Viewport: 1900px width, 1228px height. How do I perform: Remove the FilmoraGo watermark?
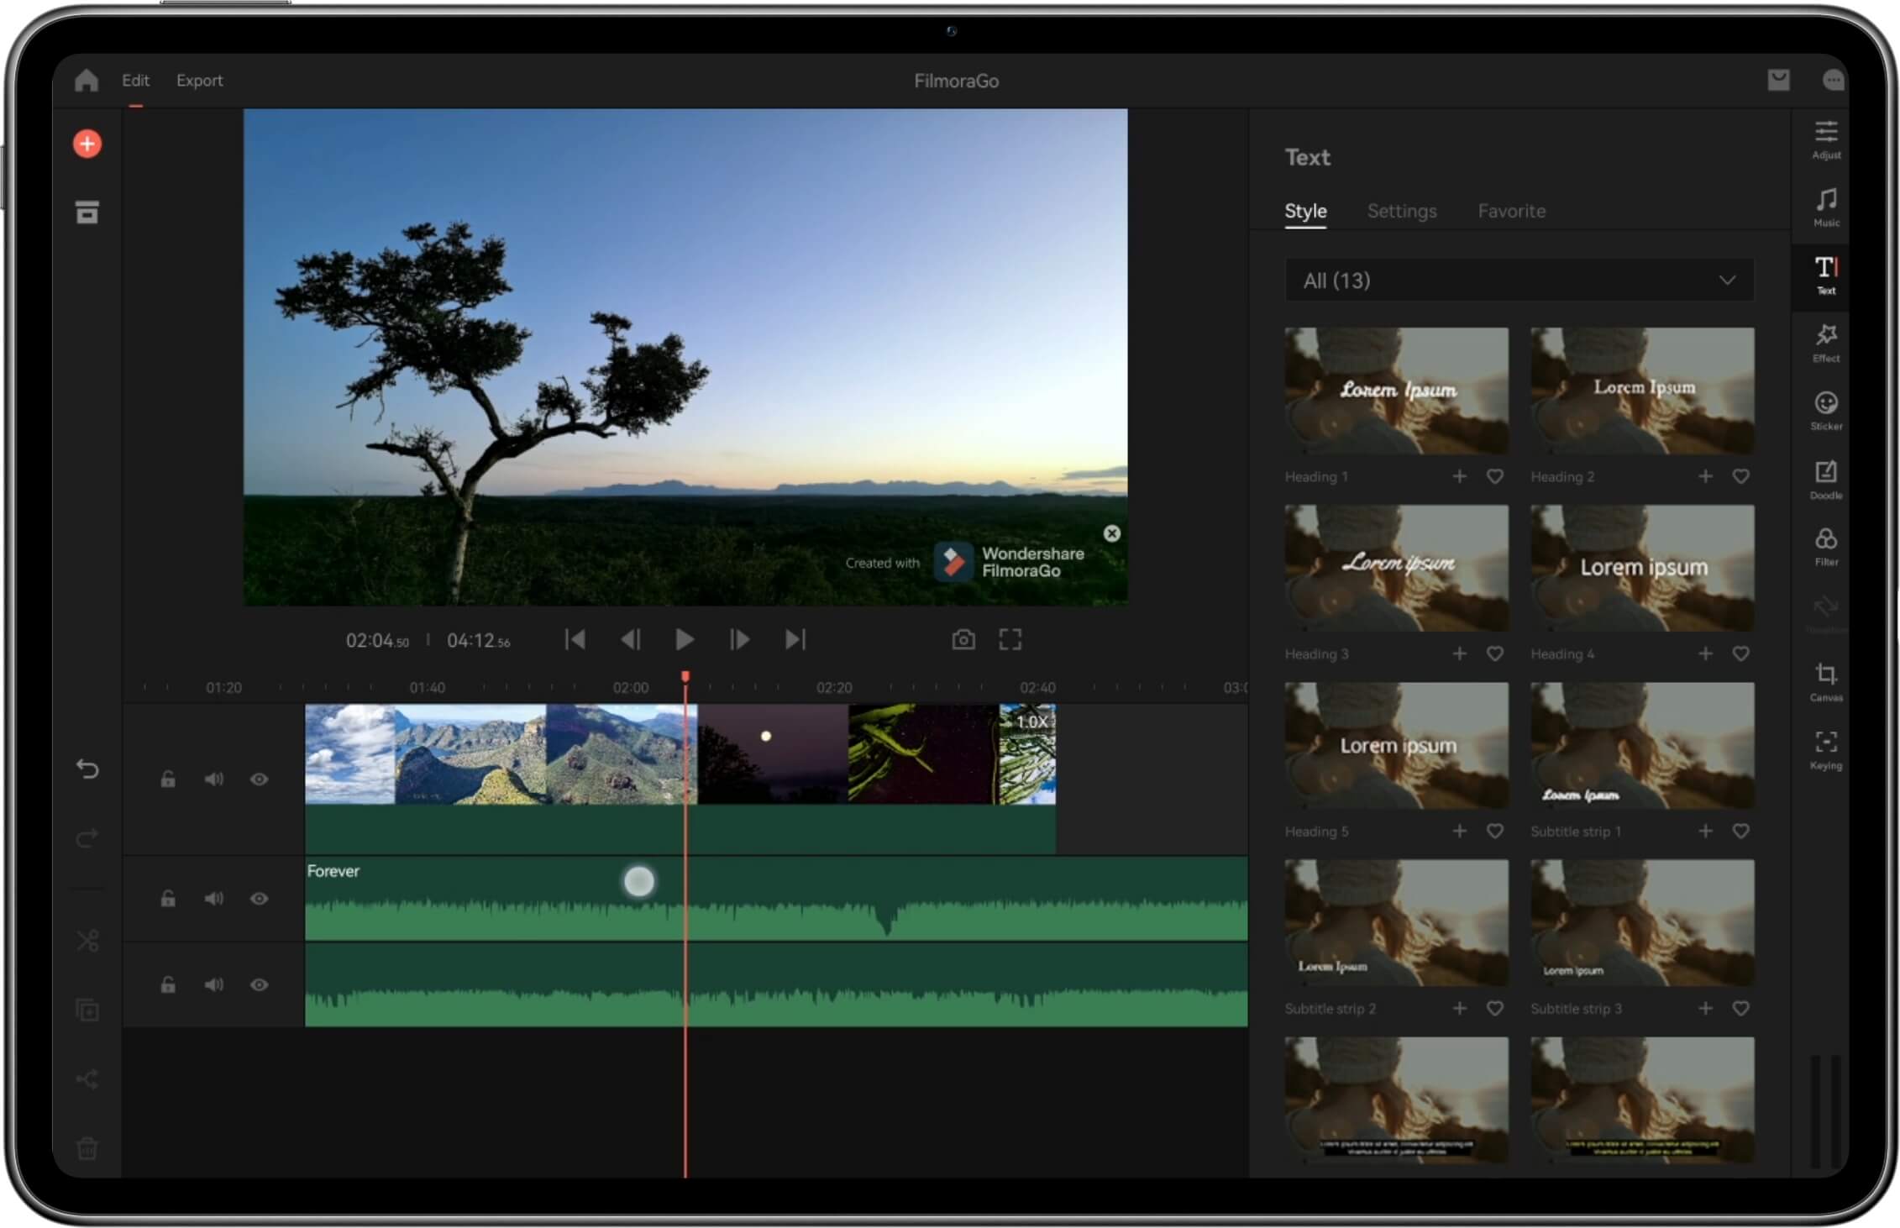(1111, 533)
